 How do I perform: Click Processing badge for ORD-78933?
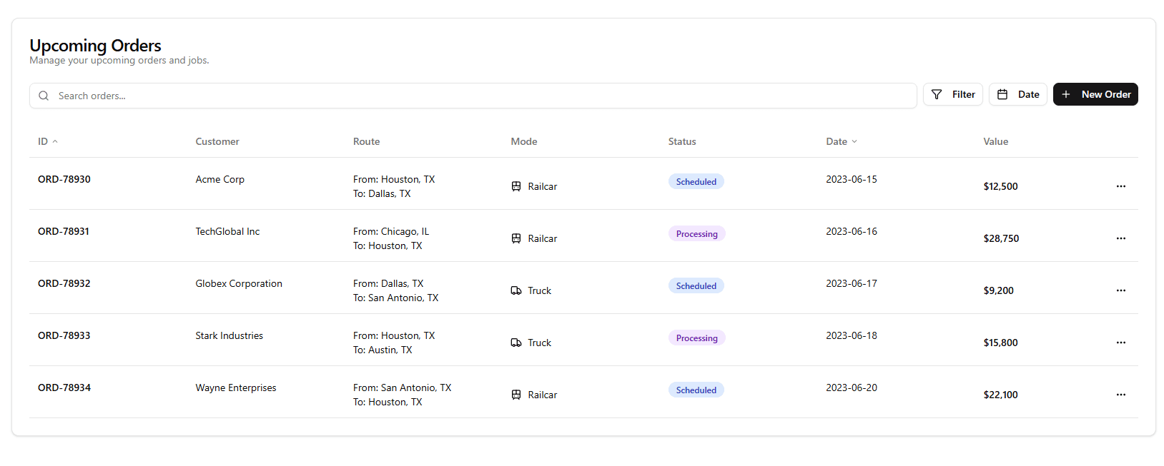coord(697,338)
